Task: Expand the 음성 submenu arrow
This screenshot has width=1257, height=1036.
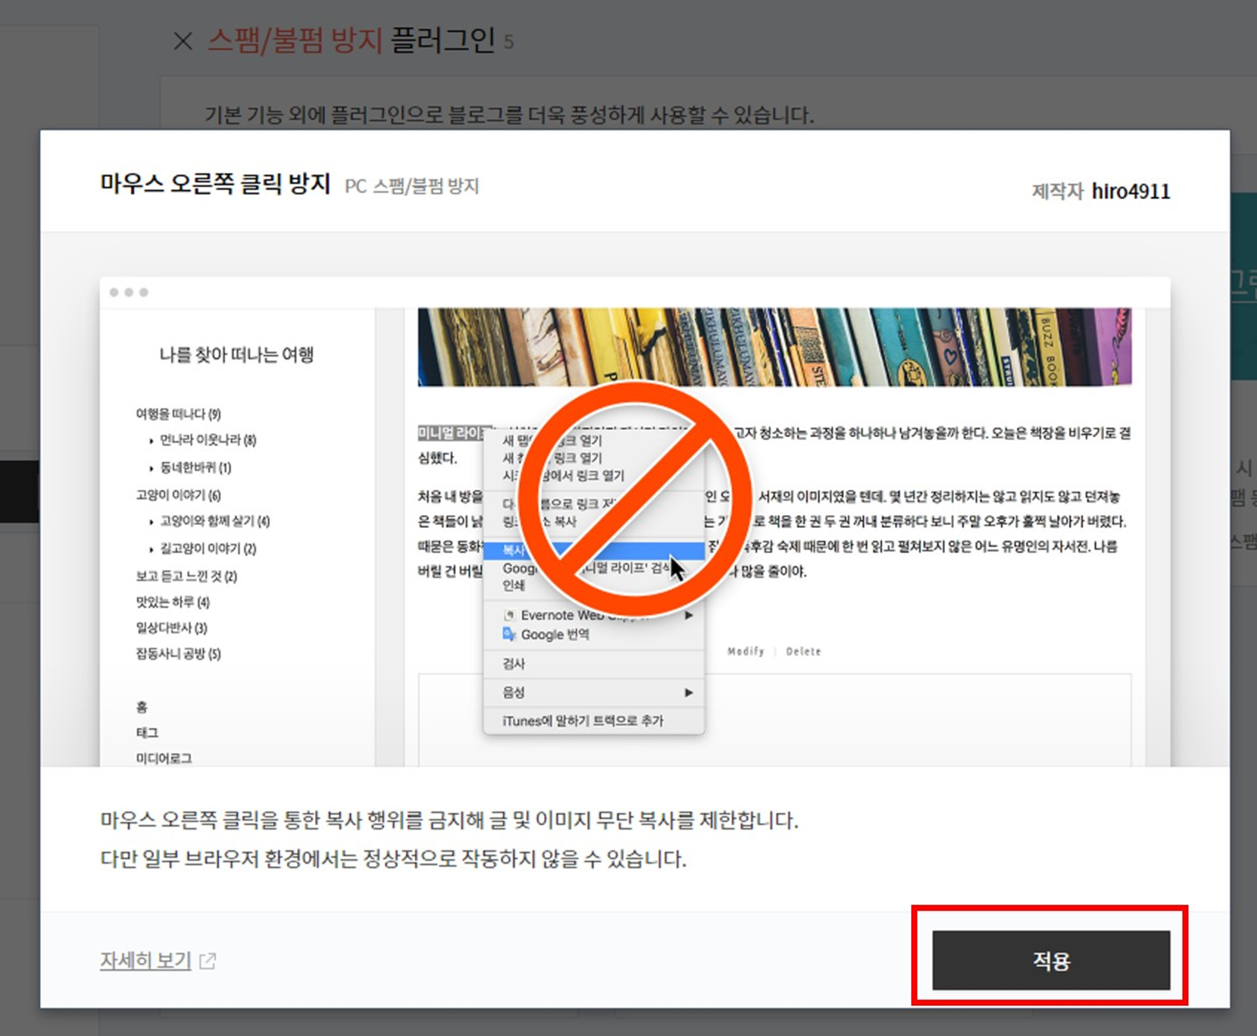Action: 689,693
